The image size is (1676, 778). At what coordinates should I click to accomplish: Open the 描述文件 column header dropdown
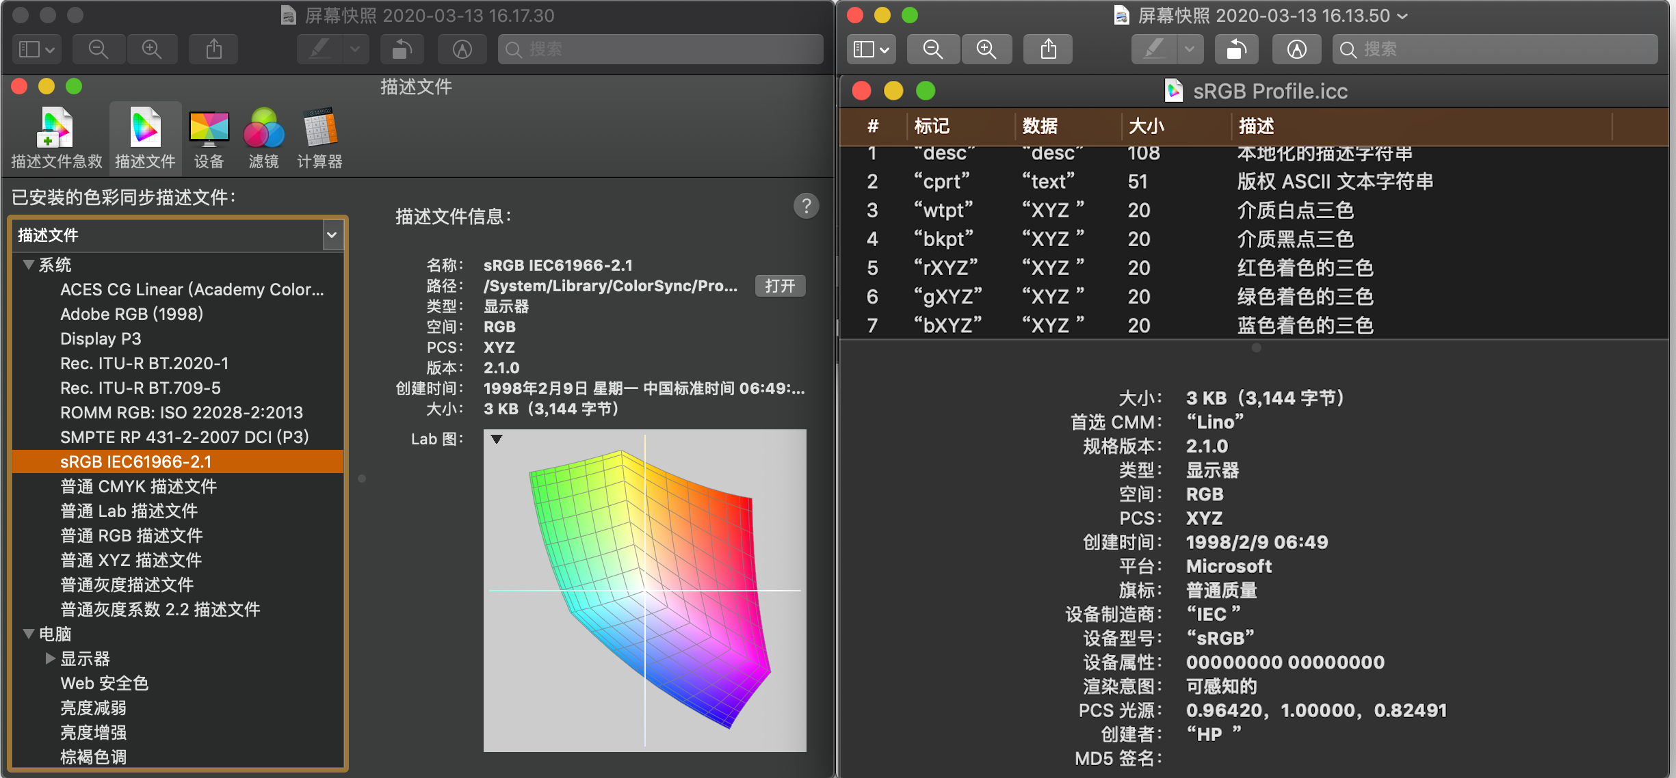(x=332, y=235)
